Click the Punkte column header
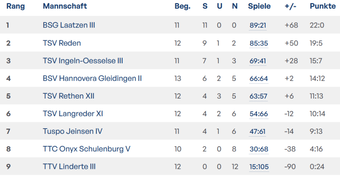Screen dimensions: 340x176 tap(323, 6)
